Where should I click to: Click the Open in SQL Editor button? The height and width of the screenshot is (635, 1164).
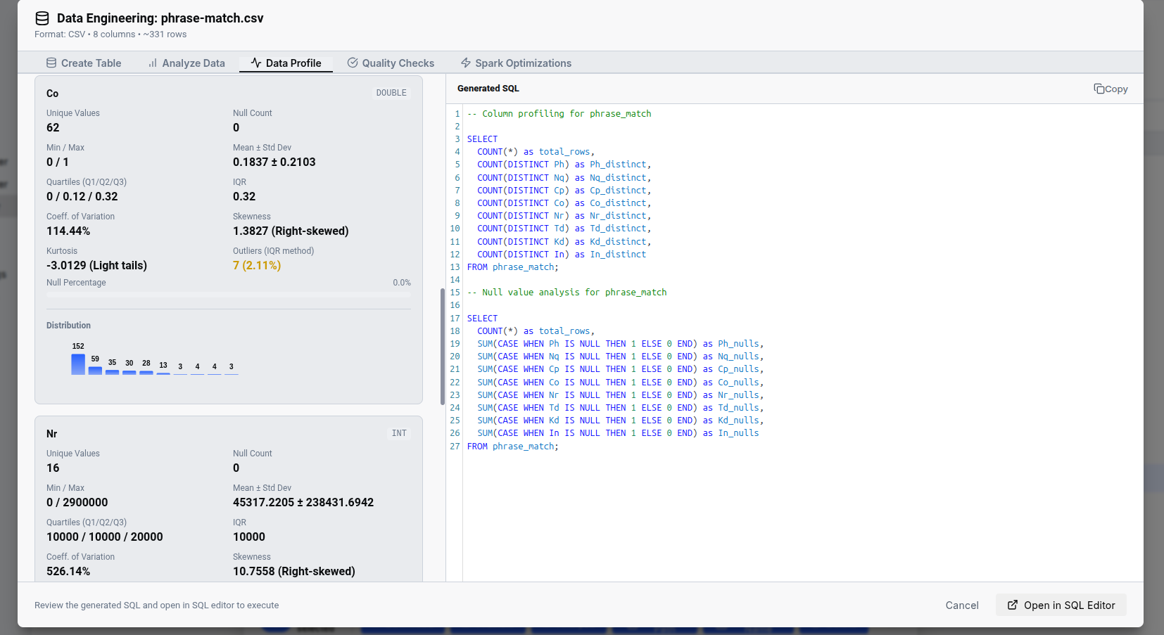(x=1061, y=605)
